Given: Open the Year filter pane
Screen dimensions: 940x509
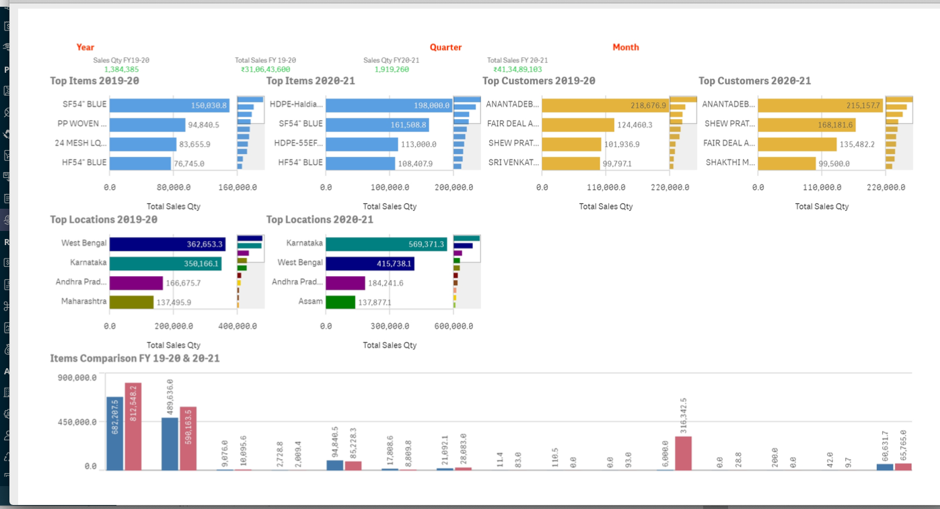Looking at the screenshot, I should point(85,47).
